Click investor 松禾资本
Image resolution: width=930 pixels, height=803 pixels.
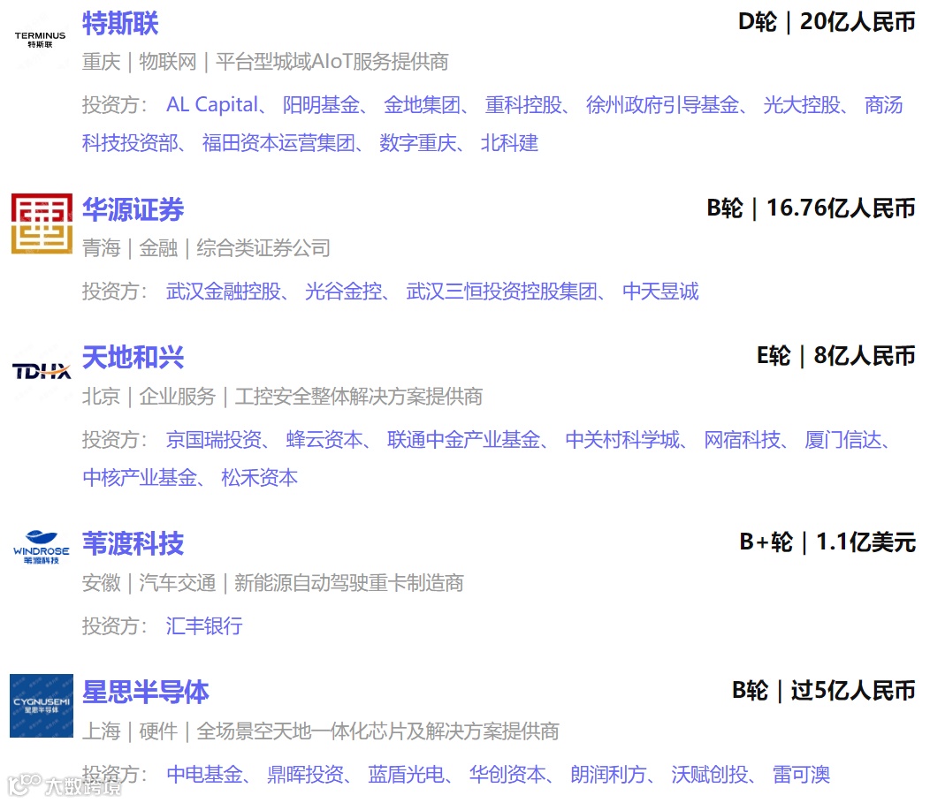coord(260,478)
